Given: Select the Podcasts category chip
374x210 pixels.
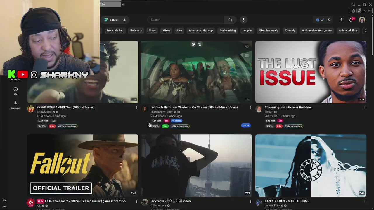Looking at the screenshot, I should coord(136,31).
